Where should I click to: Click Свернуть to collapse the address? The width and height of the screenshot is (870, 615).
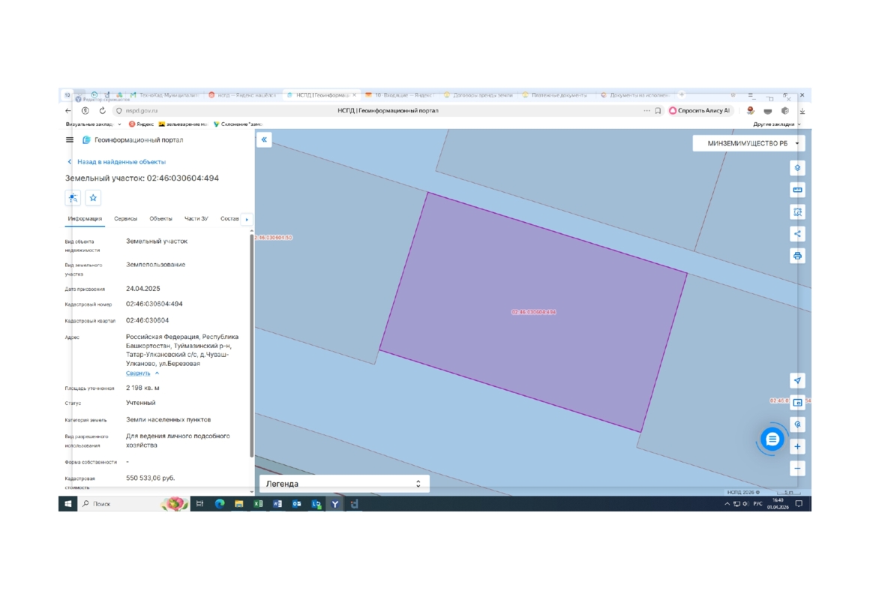pyautogui.click(x=138, y=373)
